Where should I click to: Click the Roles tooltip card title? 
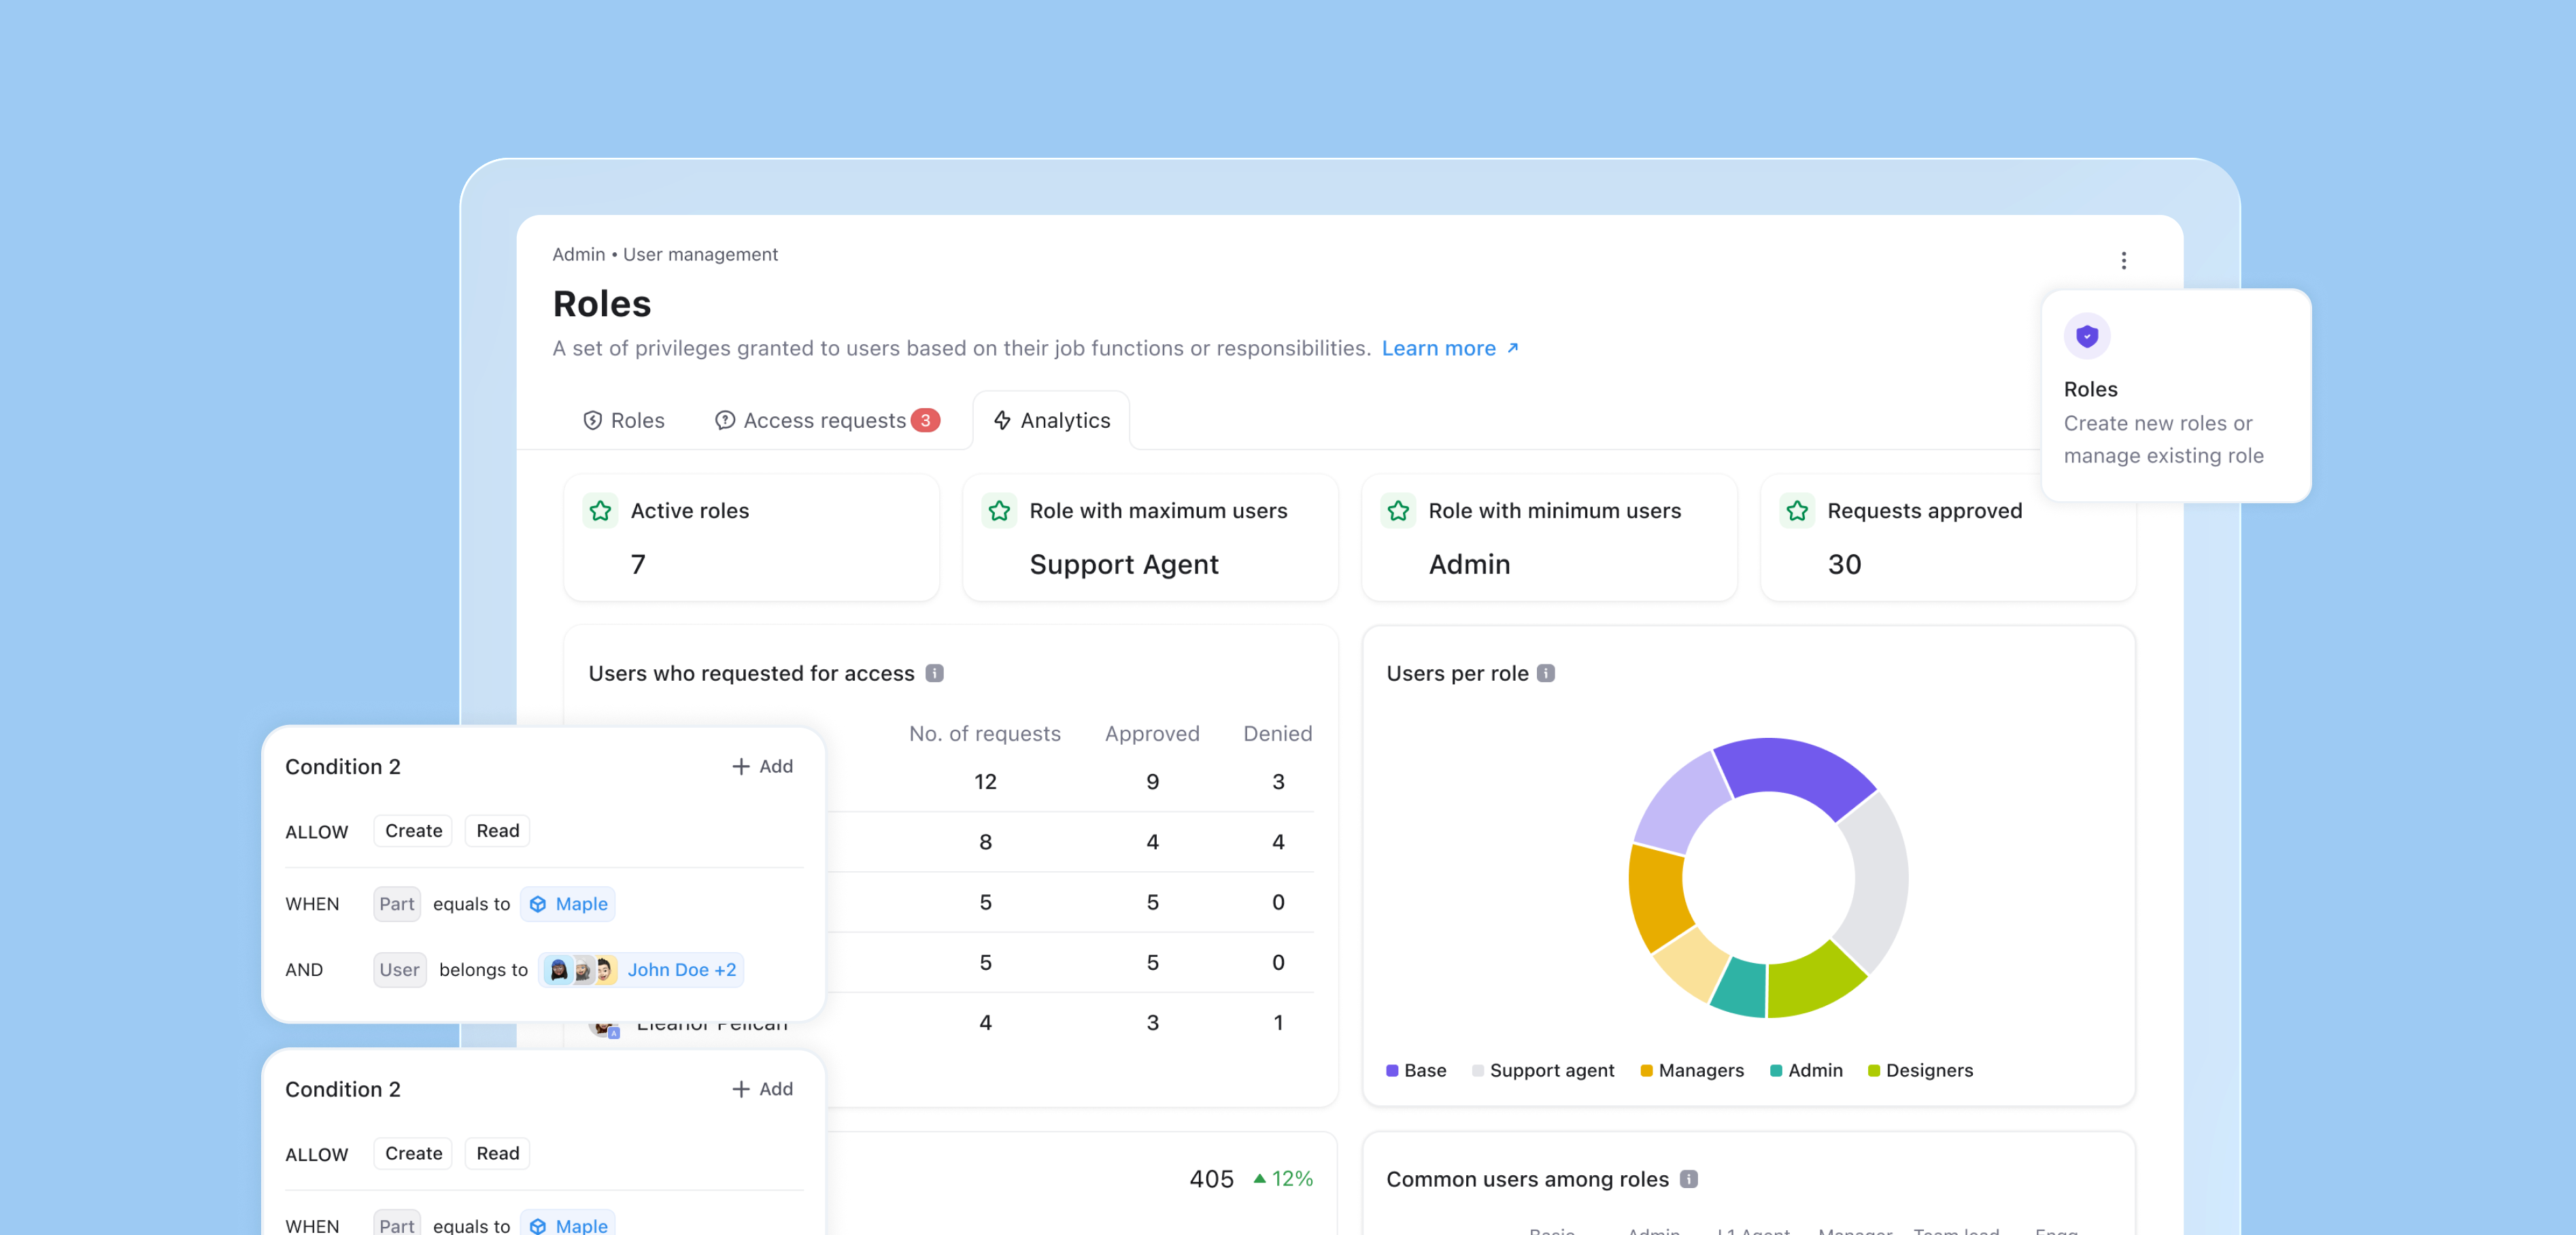coord(2090,390)
